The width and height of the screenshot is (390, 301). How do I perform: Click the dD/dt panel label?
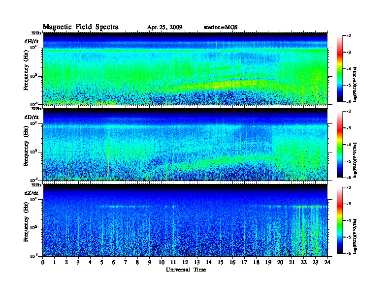[x=32, y=117]
